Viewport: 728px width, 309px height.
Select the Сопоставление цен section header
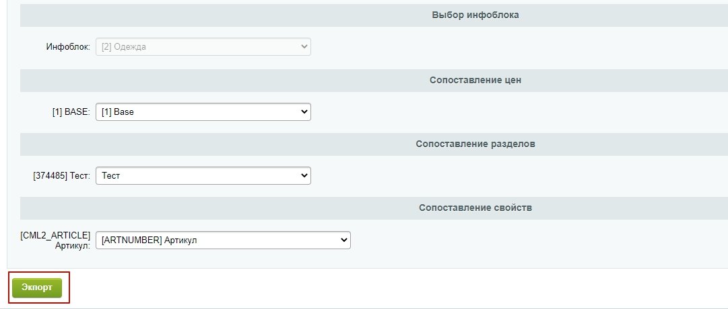coord(475,80)
